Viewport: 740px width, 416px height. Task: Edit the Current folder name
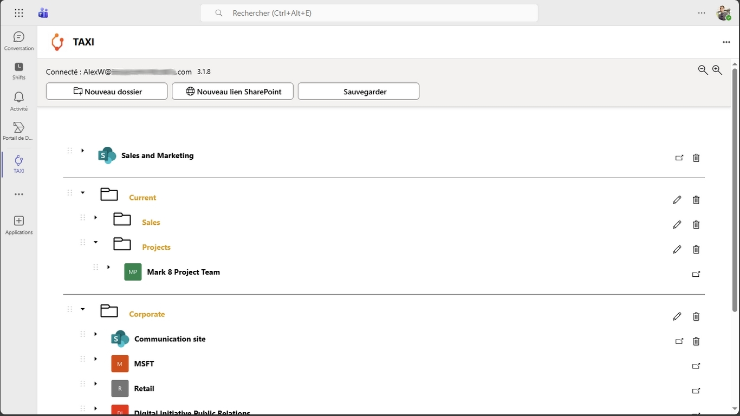click(677, 200)
